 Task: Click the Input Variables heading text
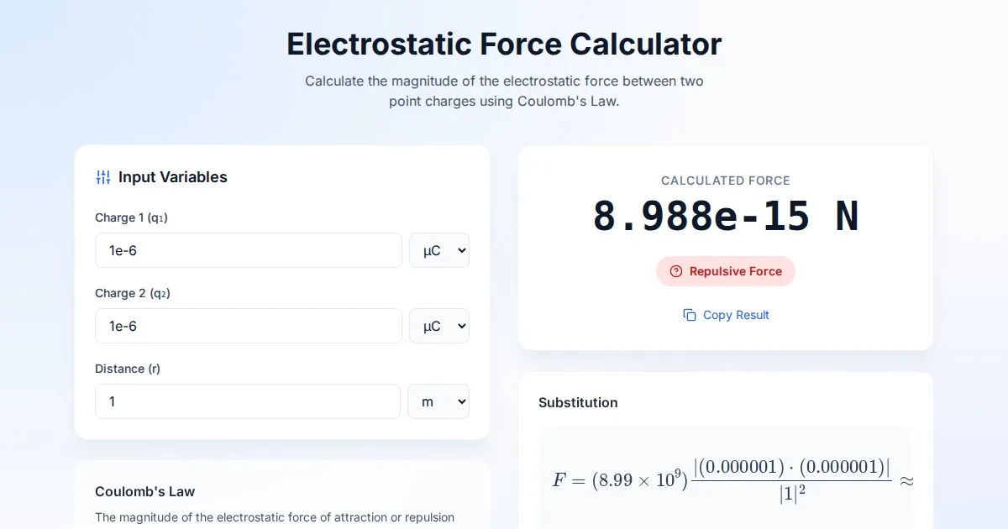pos(172,177)
